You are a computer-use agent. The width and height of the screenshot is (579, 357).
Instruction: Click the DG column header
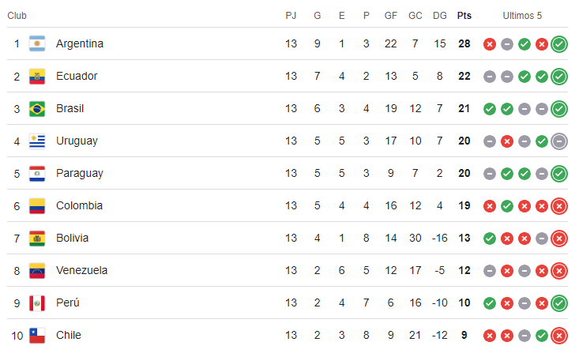(x=440, y=16)
